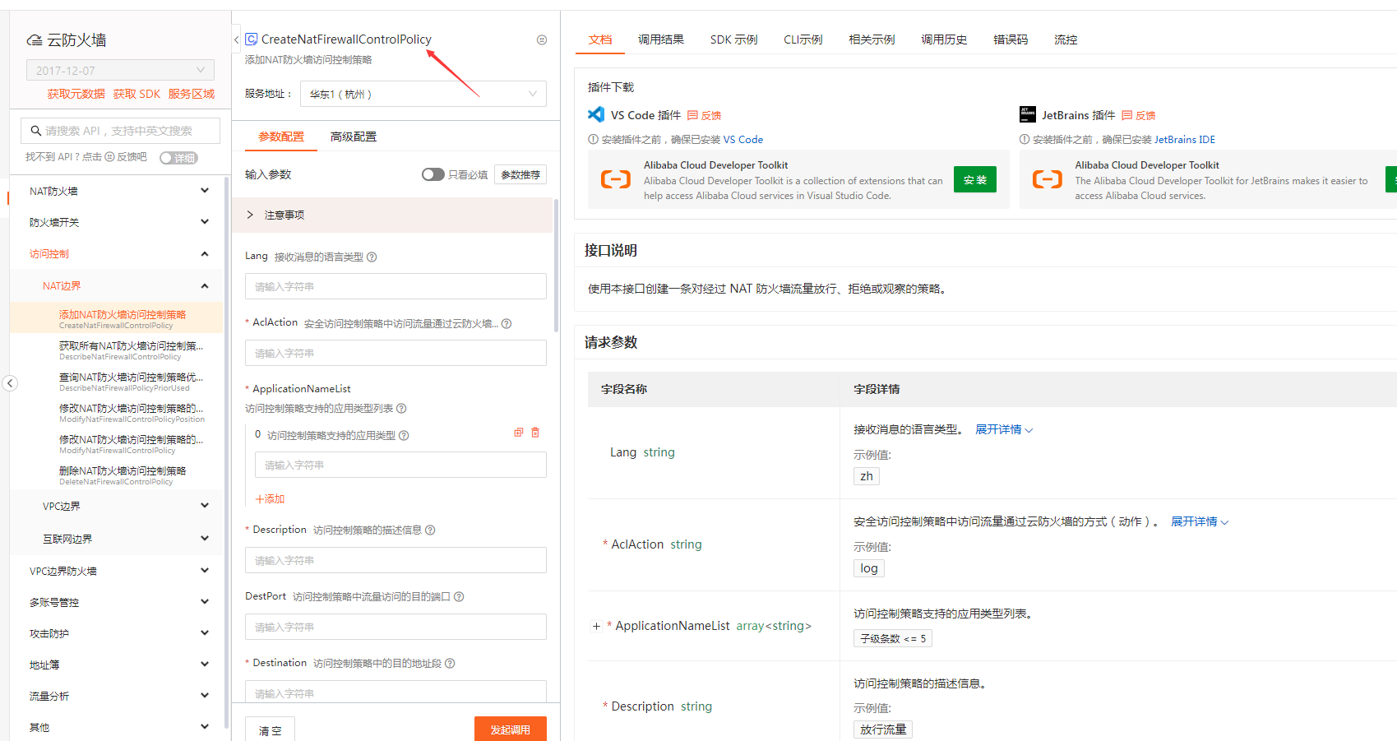The width and height of the screenshot is (1397, 741).
Task: Click the API icon before CreateNatFirewallControlPolicy title
Action: pos(252,39)
